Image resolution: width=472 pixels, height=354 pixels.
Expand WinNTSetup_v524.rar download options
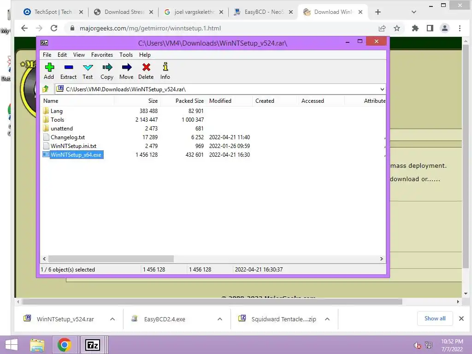coord(112,319)
